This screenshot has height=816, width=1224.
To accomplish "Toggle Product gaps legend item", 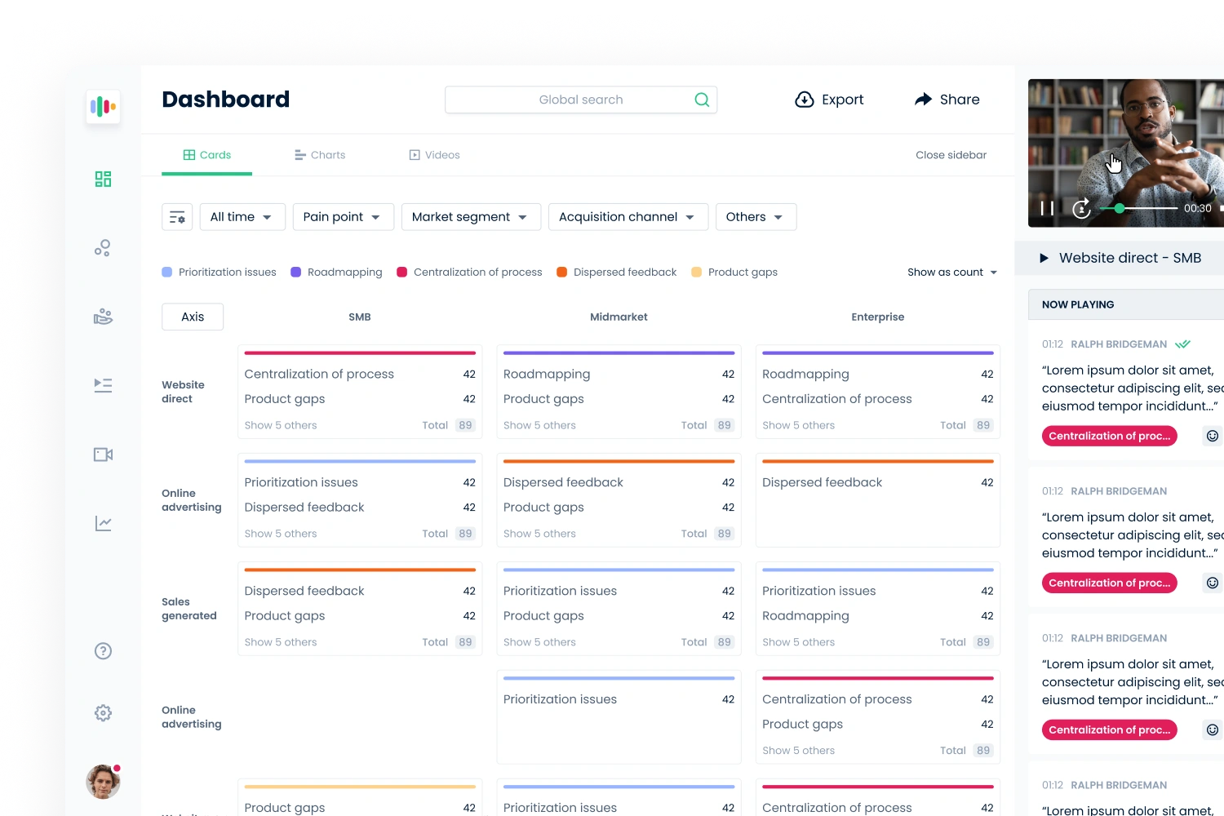I will pos(734,273).
